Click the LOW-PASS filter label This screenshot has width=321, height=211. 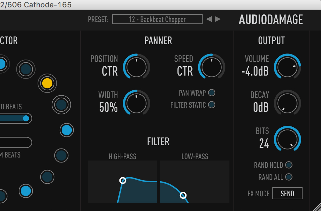[x=195, y=156]
